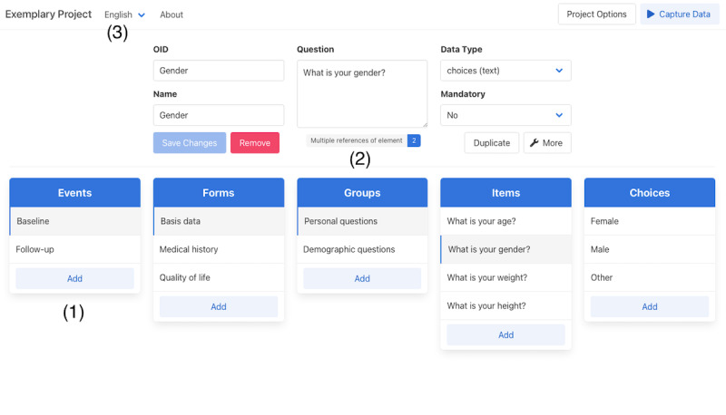Click the blue reference count badge
Image resolution: width=726 pixels, height=415 pixels.
(414, 140)
